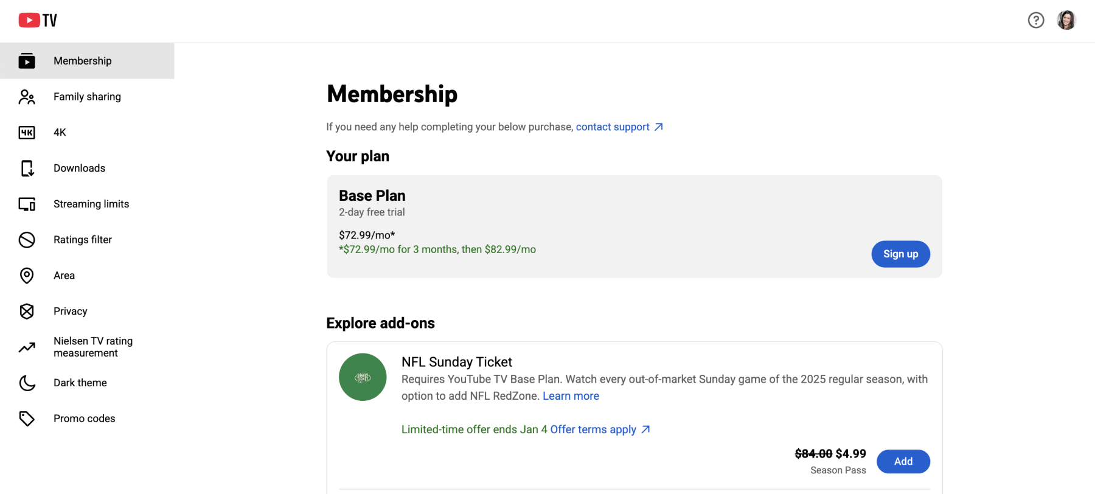
Task: Open the Offer terms apply link
Action: coord(593,430)
